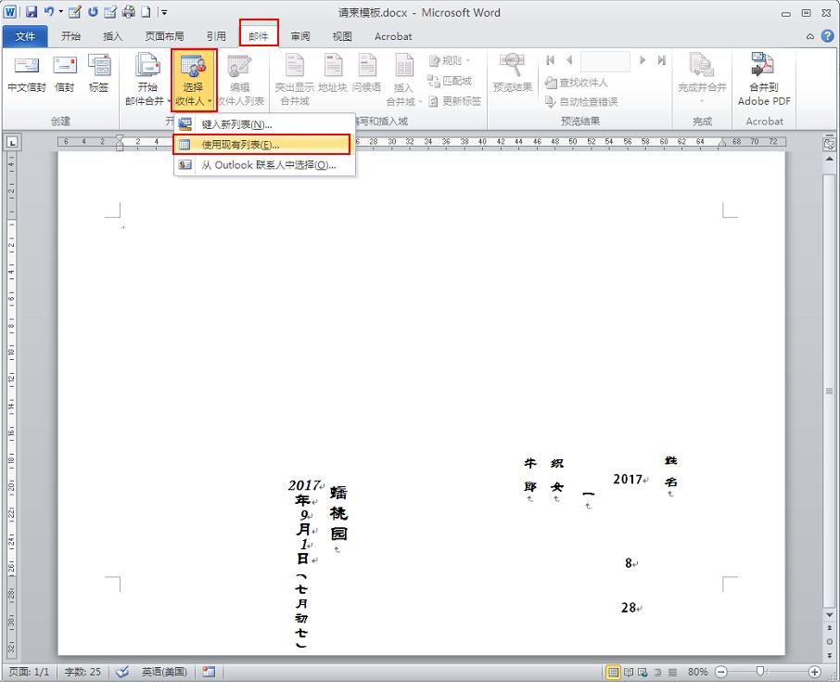Click the quick print printer icon
This screenshot has width=840, height=682.
[x=129, y=12]
